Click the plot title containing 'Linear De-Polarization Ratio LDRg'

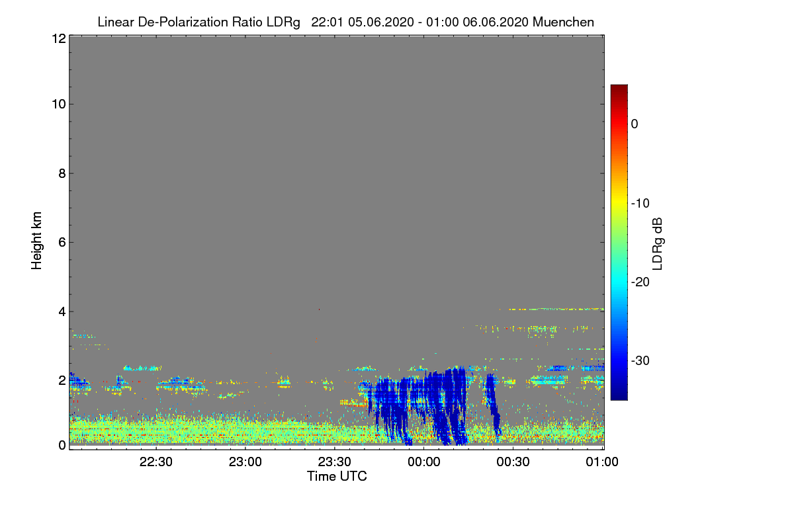[x=345, y=22]
